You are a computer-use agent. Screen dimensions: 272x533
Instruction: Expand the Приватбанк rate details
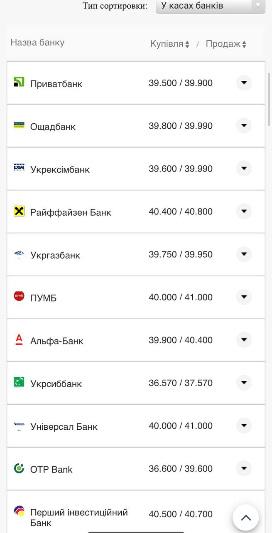[244, 83]
